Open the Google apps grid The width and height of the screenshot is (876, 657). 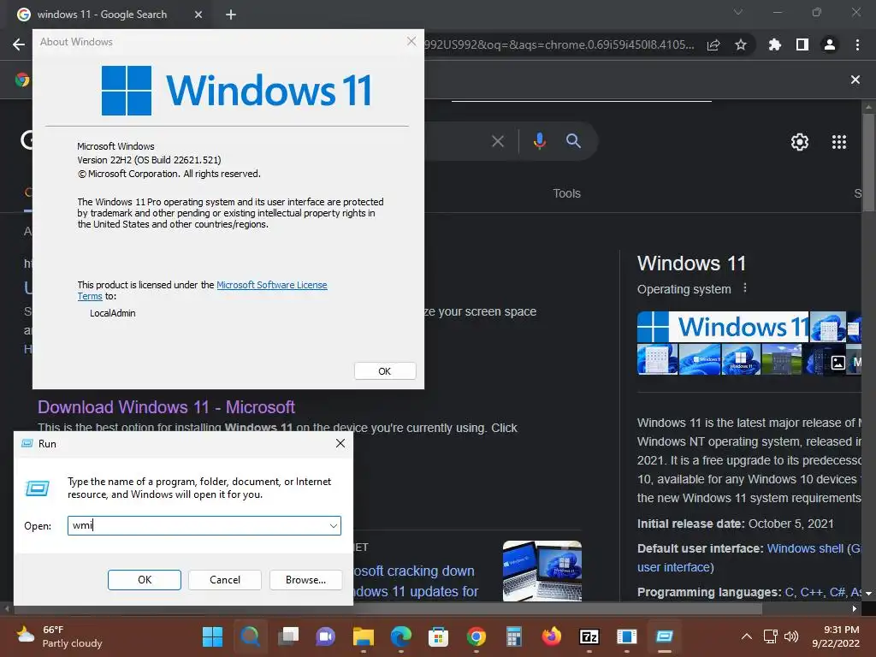point(839,142)
